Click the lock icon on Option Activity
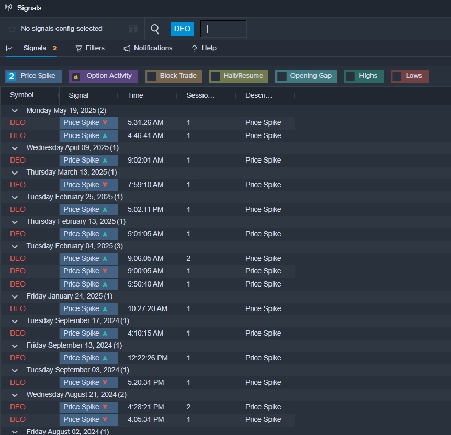The image size is (451, 435). [76, 77]
